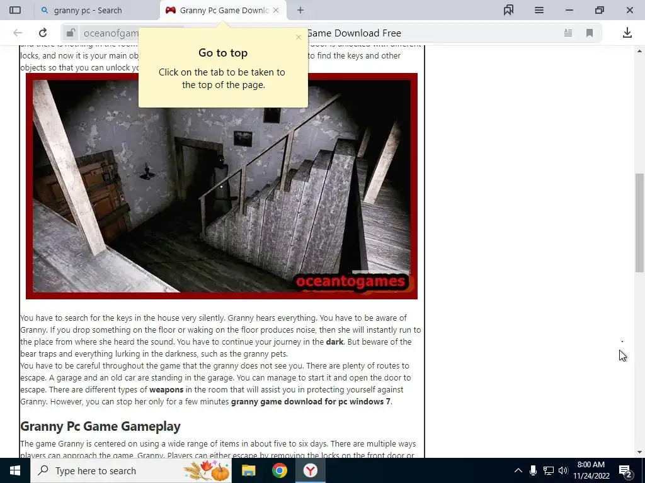This screenshot has height=483, width=645.
Task: Enable reader mode icon in address bar
Action: pos(568,33)
